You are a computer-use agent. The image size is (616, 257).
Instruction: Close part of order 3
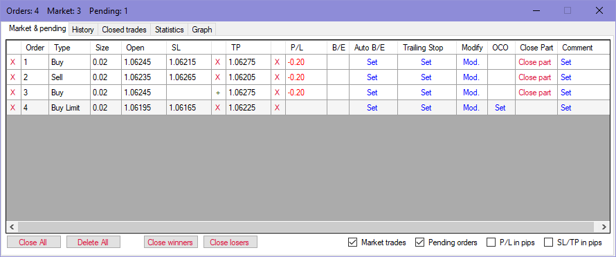click(x=535, y=93)
